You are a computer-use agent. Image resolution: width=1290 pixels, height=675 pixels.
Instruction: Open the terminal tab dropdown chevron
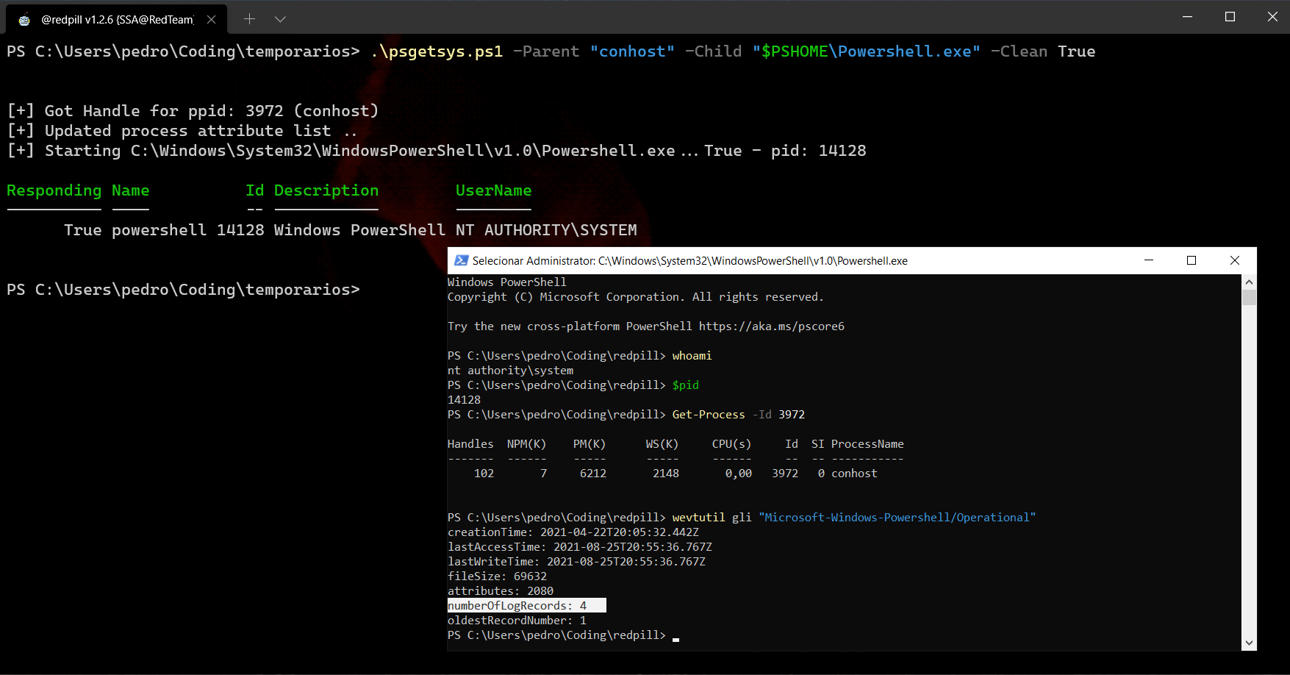pos(280,20)
